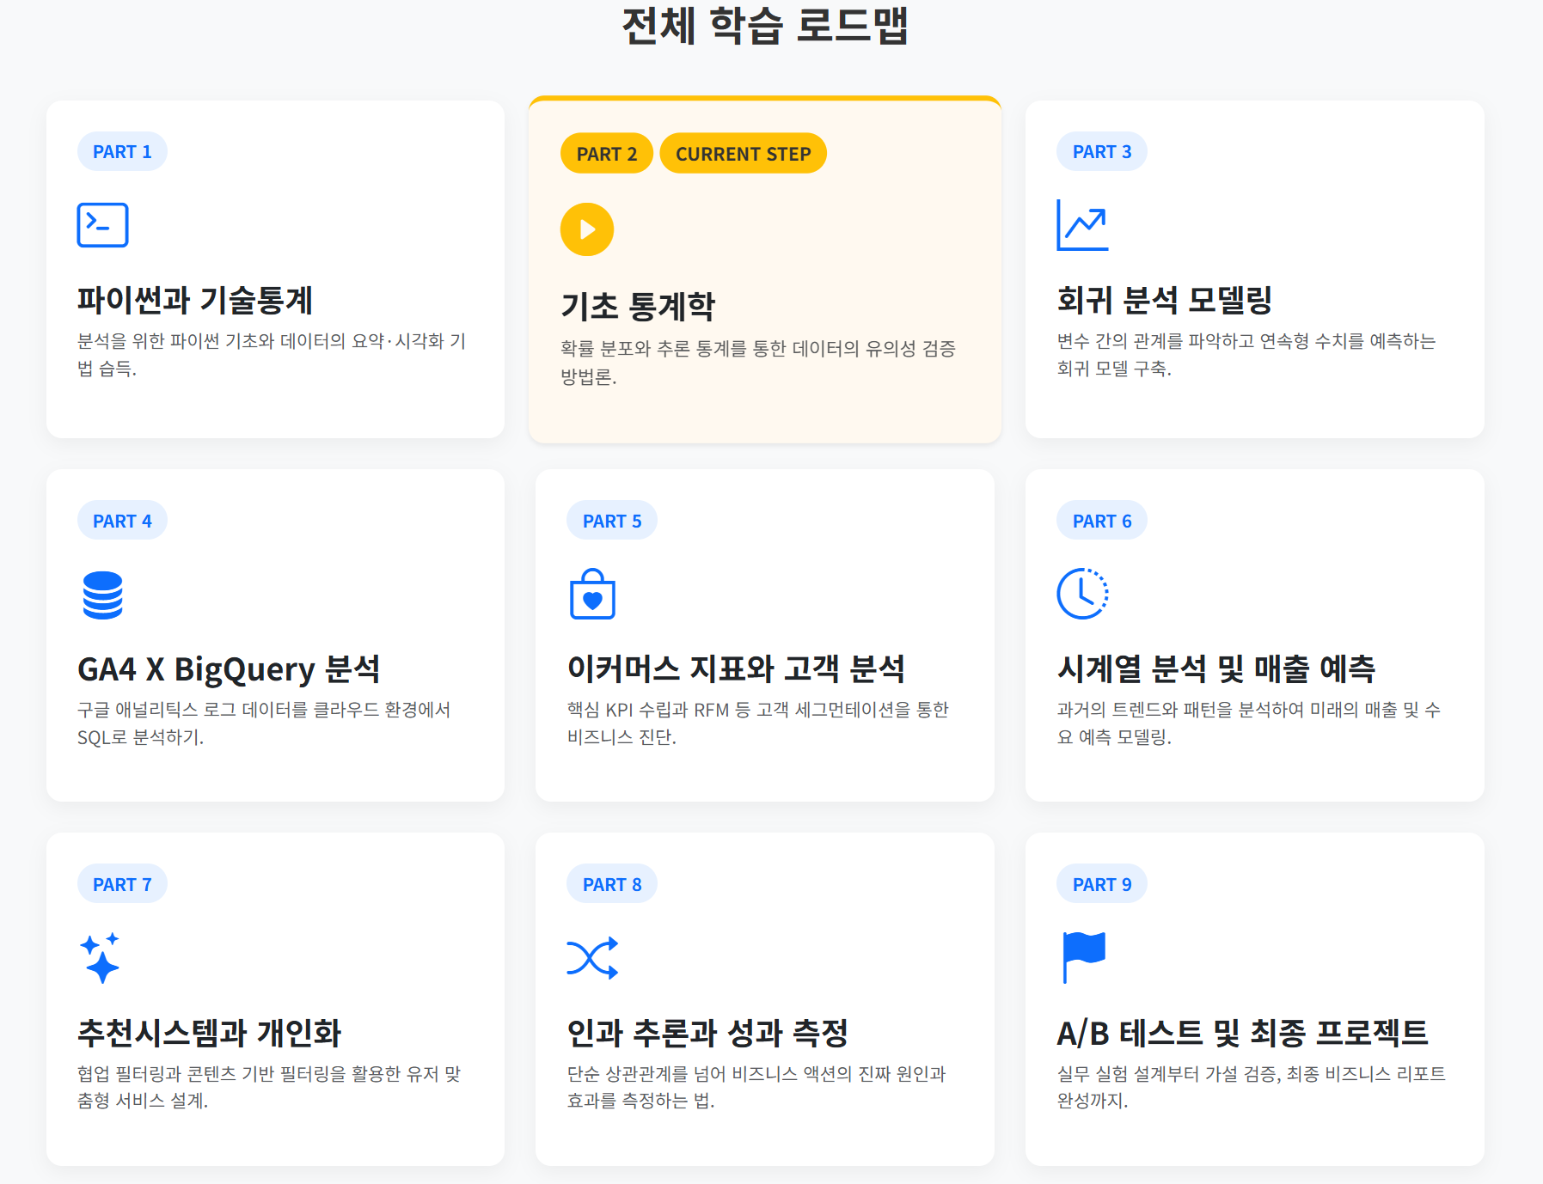Image resolution: width=1543 pixels, height=1184 pixels.
Task: Select the PART 4 badge
Action: (x=122, y=521)
